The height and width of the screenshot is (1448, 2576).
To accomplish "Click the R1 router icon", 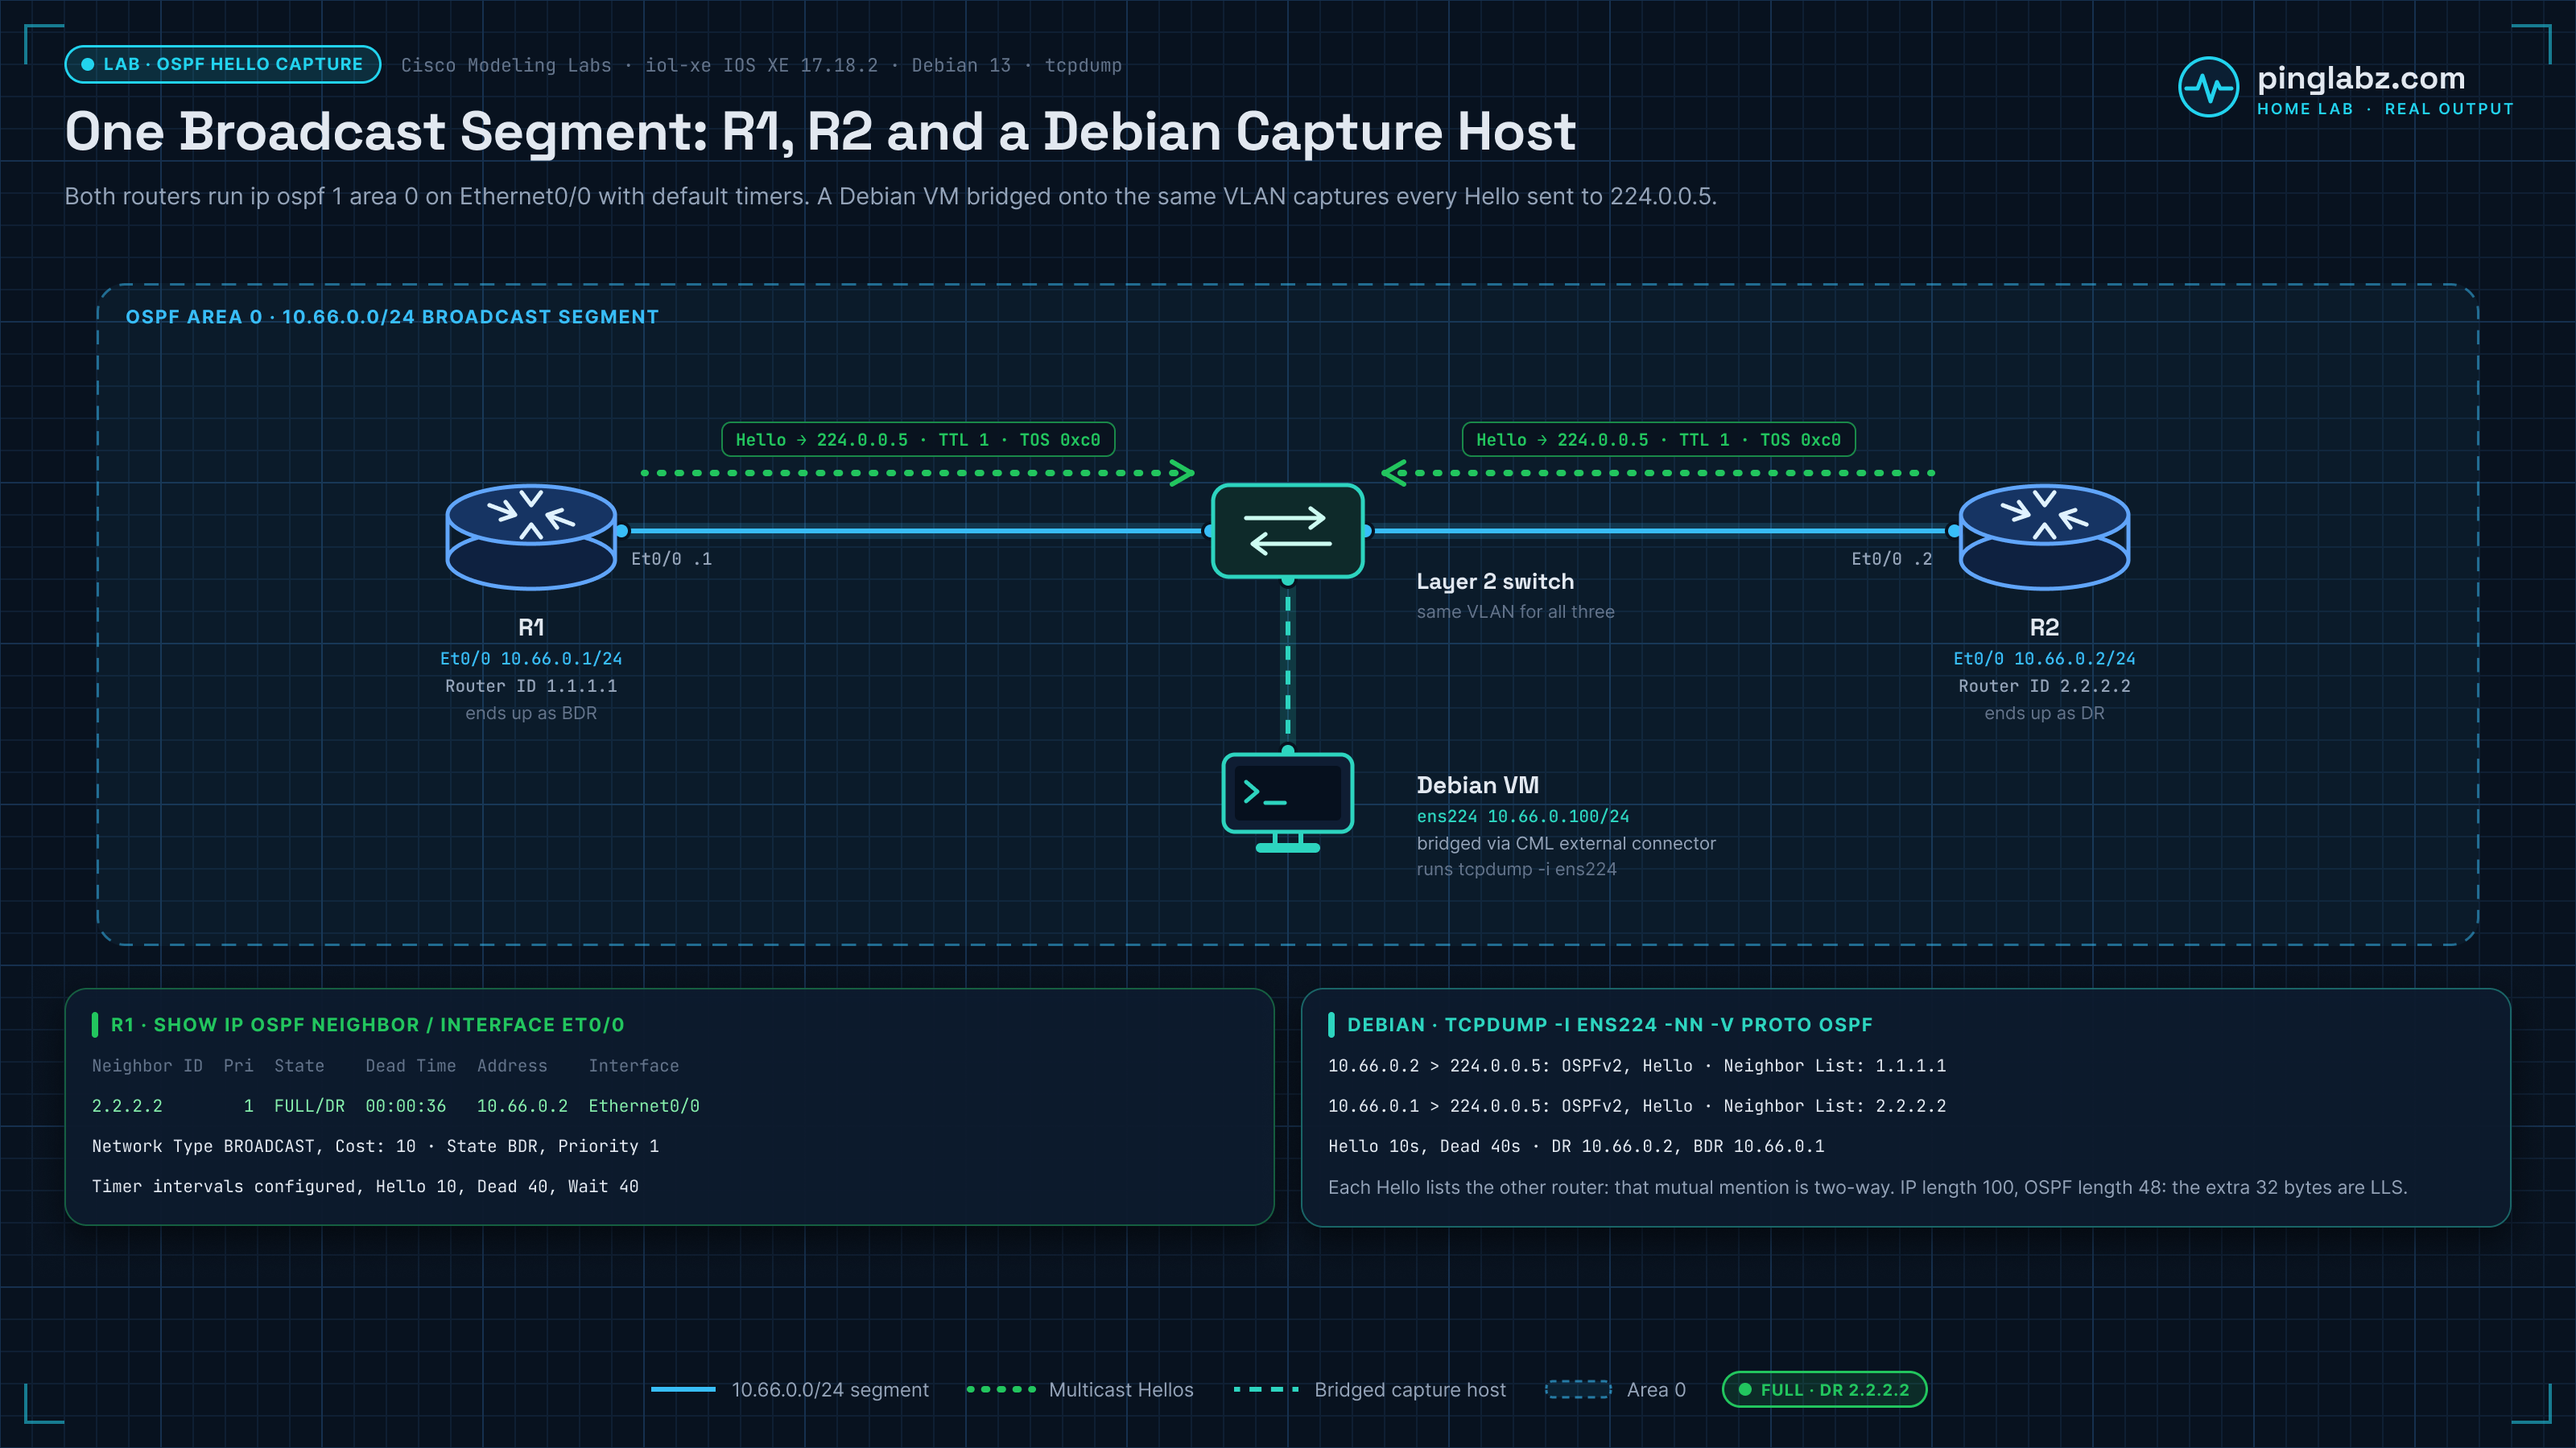I will click(x=531, y=536).
